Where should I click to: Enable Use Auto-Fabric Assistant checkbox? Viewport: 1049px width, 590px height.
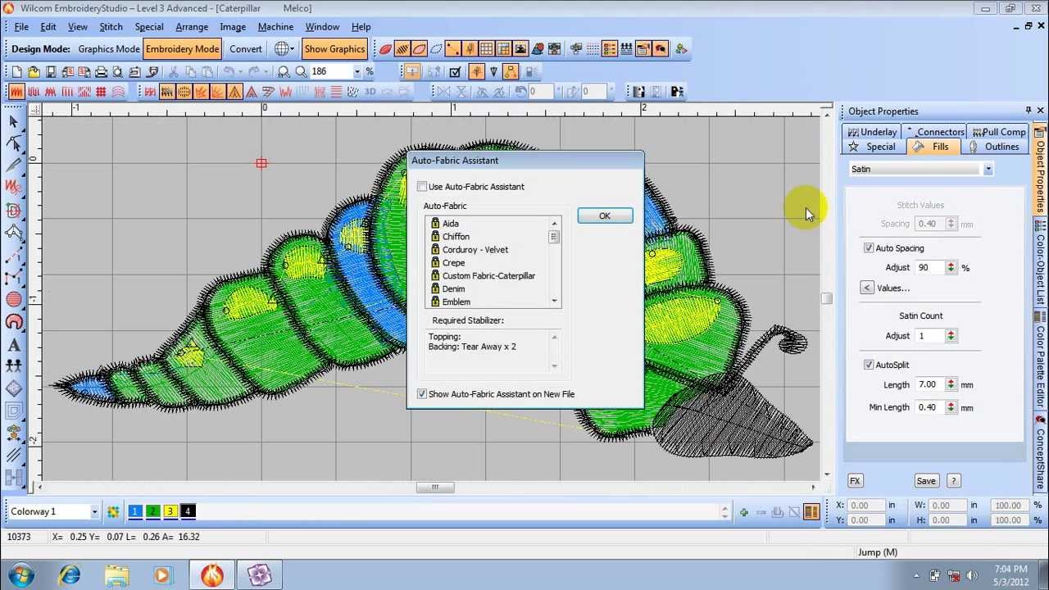click(x=422, y=187)
